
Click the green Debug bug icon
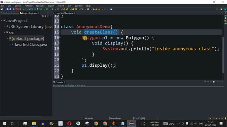click(x=41, y=9)
